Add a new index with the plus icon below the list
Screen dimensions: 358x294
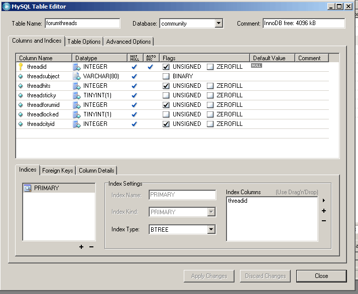click(81, 247)
